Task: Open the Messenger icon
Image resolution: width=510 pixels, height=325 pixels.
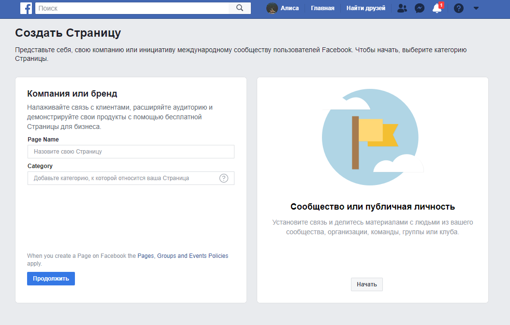Action: (420, 8)
